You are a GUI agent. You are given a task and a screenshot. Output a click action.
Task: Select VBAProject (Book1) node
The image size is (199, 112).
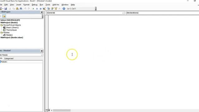click(x=9, y=23)
